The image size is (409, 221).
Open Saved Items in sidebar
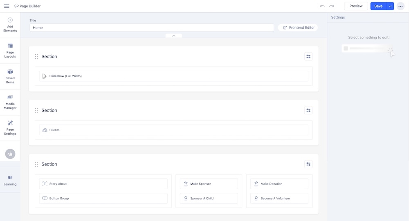pyautogui.click(x=10, y=76)
